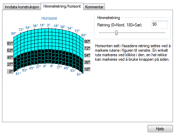Mark the entire 9° row using the left button
175x135 pixels.
coord(10,71)
